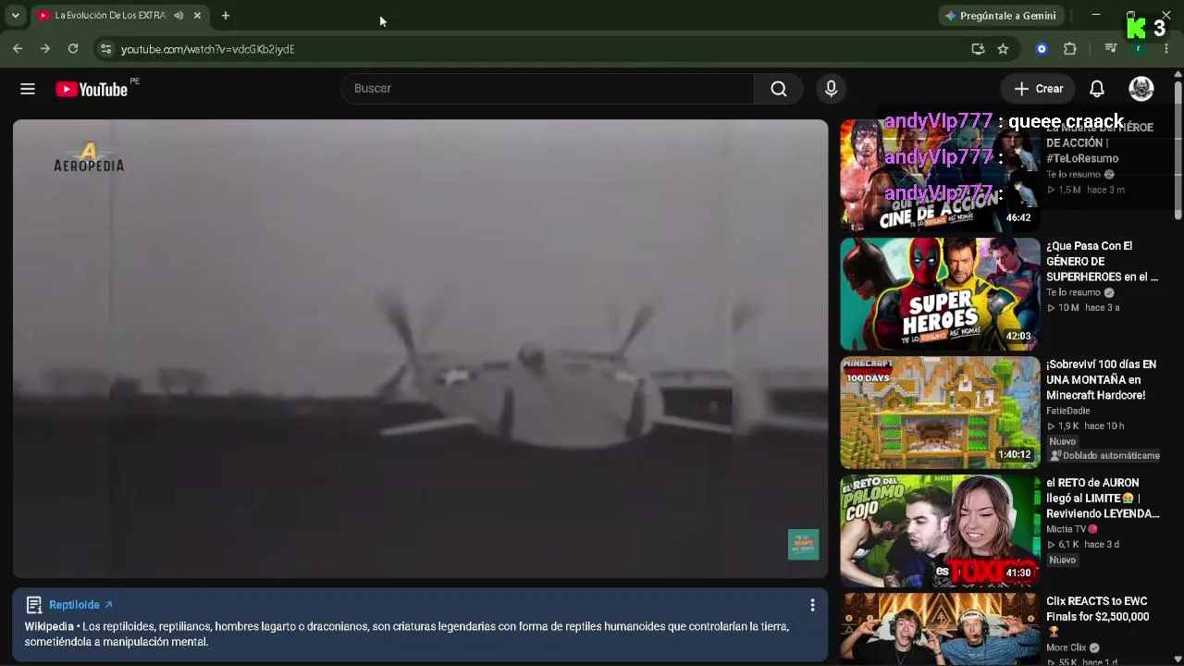Click the Nuevo badge under the AURON video

(x=1063, y=560)
